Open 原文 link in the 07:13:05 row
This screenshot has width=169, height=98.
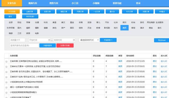[x=155, y=61]
